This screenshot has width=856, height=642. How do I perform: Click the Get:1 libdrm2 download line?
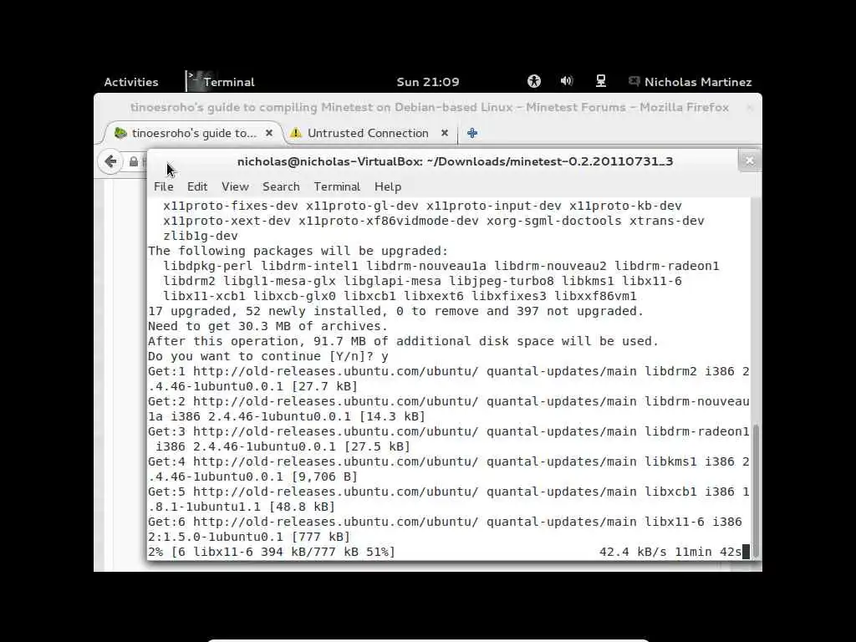pyautogui.click(x=448, y=379)
